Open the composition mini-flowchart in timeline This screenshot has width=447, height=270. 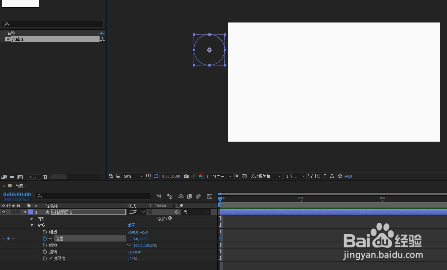coord(159,196)
